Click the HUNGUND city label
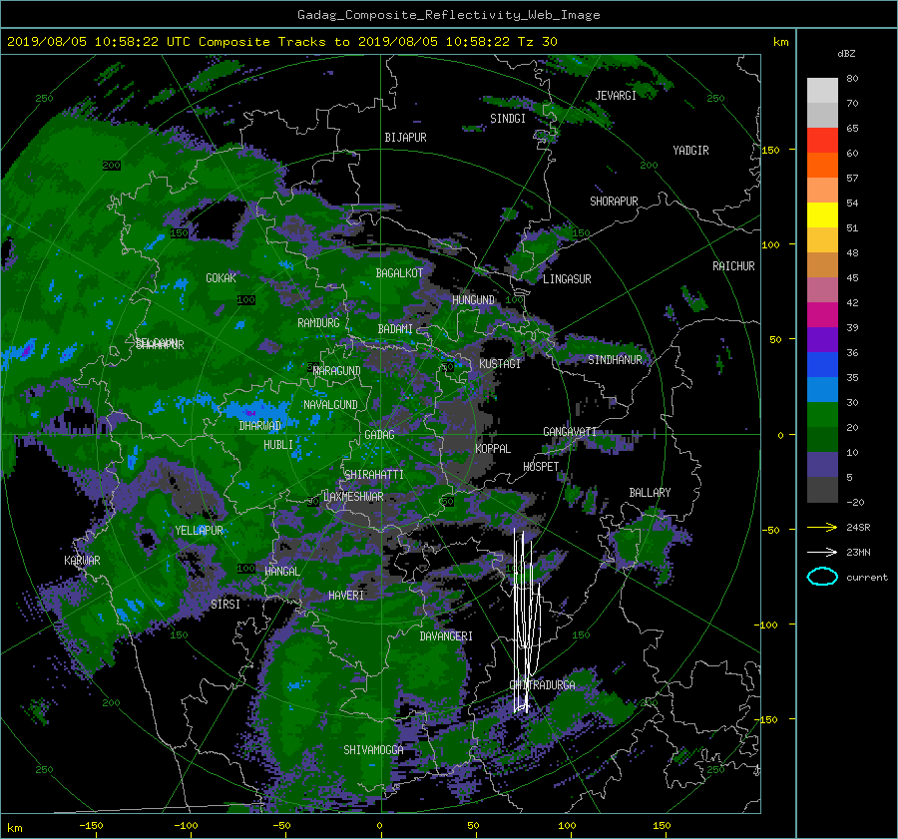Viewport: 898px width, 839px height. [x=473, y=300]
